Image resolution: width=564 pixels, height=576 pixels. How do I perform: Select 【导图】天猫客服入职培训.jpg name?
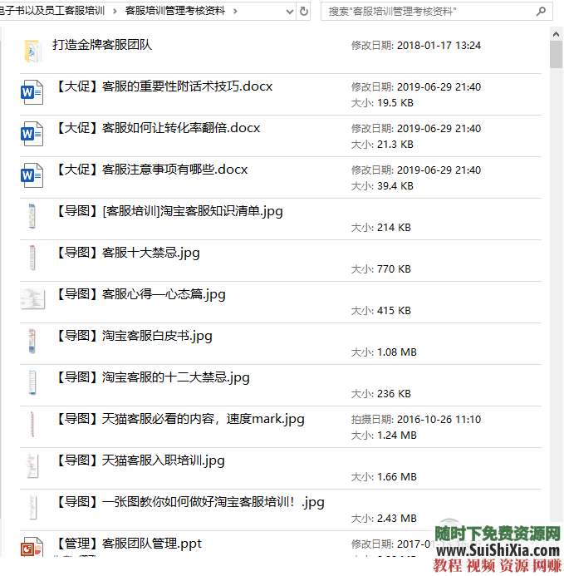[x=140, y=460]
